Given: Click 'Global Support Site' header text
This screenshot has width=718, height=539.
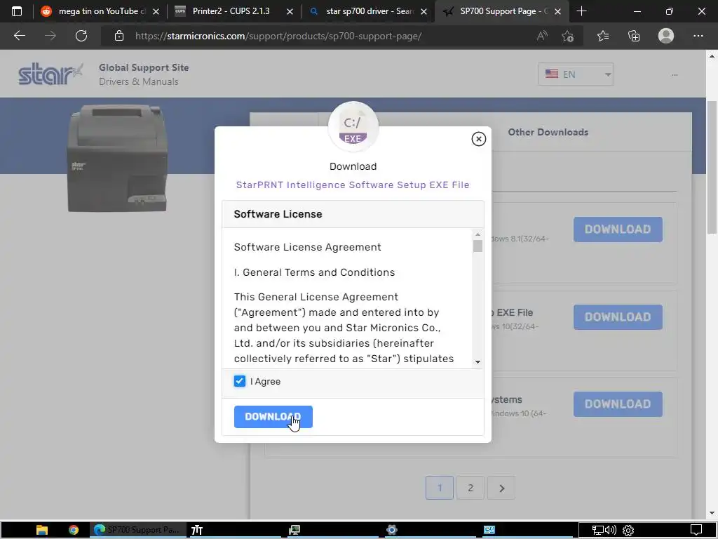Looking at the screenshot, I should click(144, 67).
